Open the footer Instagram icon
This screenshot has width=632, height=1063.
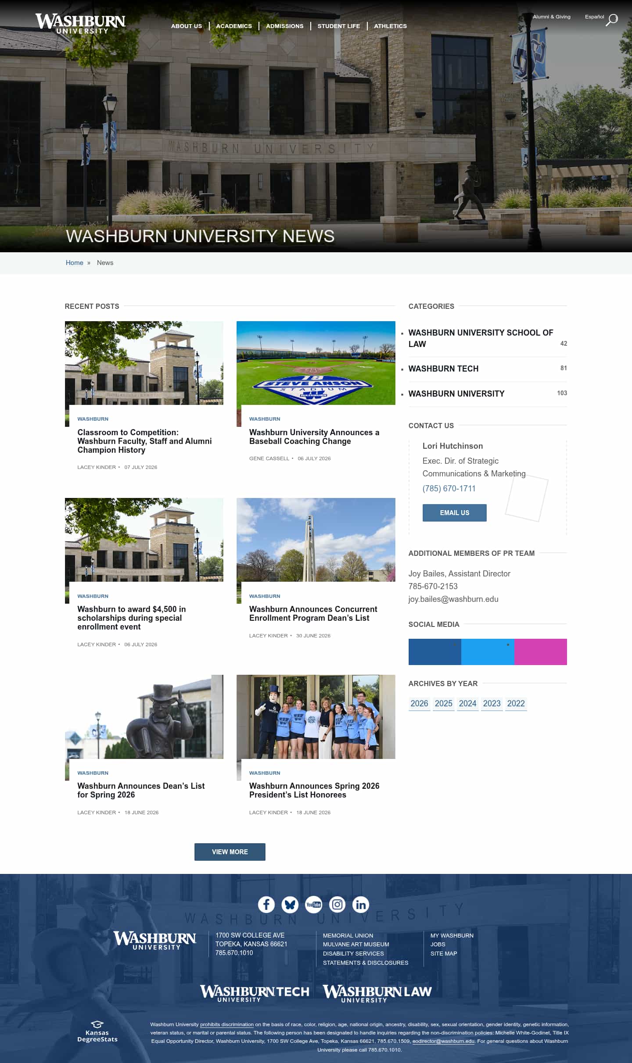tap(337, 904)
